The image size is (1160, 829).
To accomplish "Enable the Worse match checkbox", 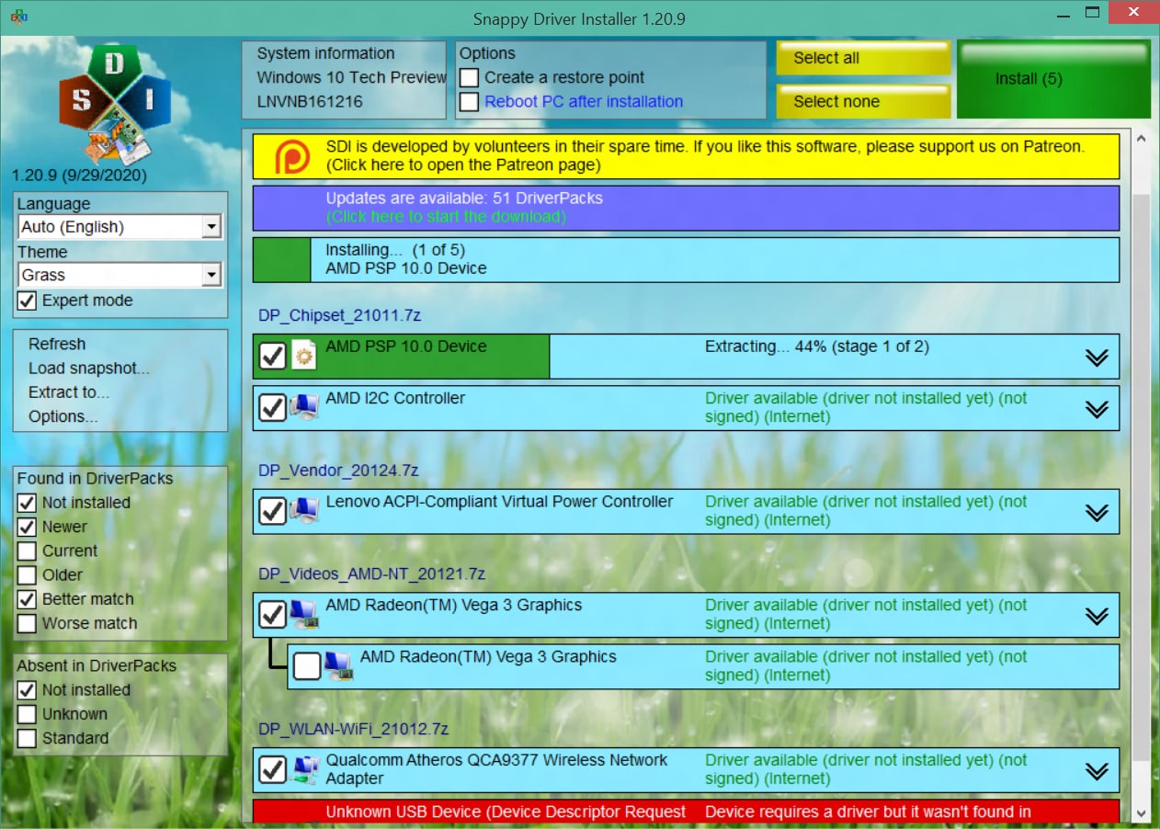I will pos(28,623).
